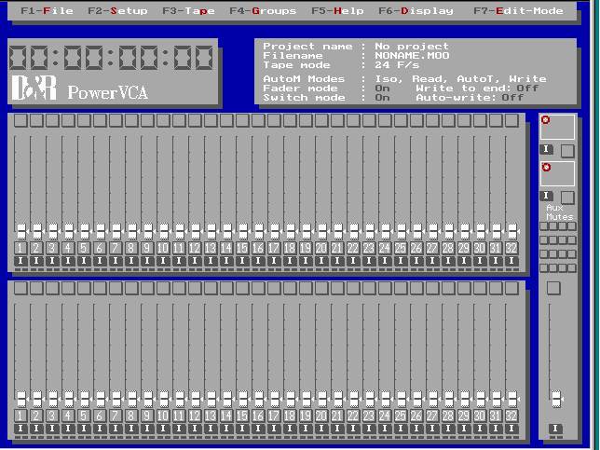Click the 'I' mode button under upper channel 8
The height and width of the screenshot is (450, 600).
point(131,261)
